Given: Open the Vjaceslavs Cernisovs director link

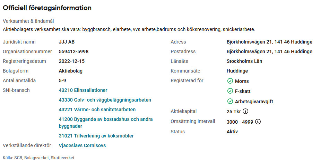Looking at the screenshot, I should click(x=82, y=145).
